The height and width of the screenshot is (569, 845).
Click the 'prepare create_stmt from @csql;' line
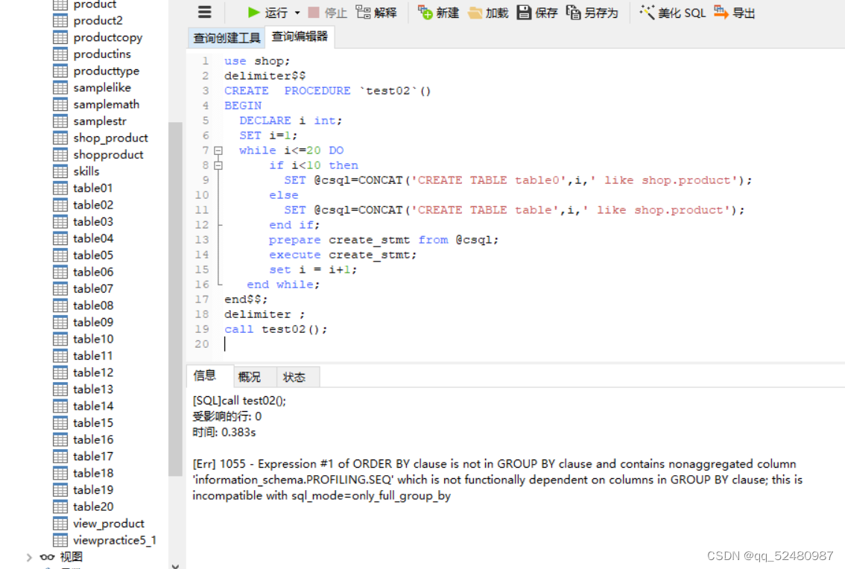point(384,240)
